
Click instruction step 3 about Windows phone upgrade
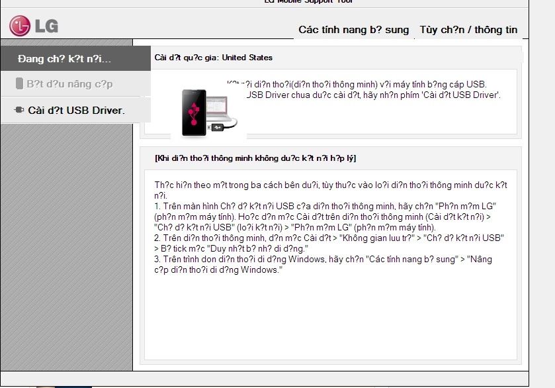click(323, 264)
